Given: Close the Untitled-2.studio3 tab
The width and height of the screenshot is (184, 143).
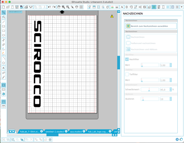Looking at the screenshot, I should coord(66,131).
